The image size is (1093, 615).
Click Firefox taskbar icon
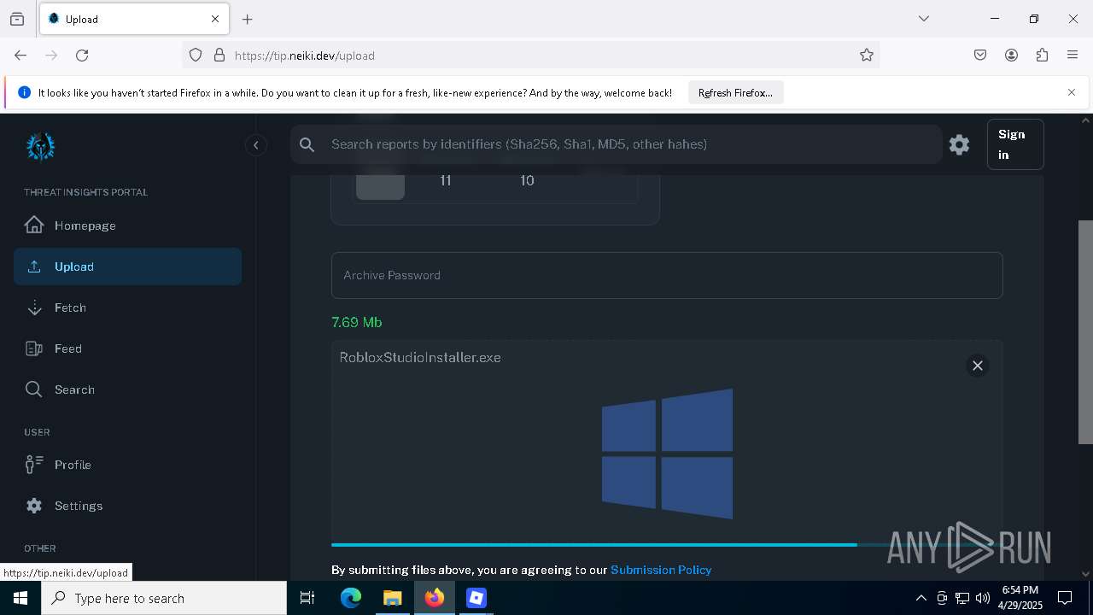click(x=435, y=598)
